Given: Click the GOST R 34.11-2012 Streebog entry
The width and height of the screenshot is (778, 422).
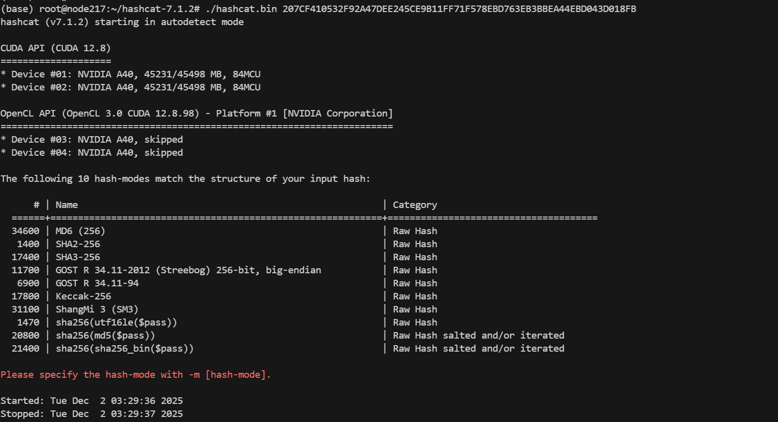Looking at the screenshot, I should coord(188,270).
